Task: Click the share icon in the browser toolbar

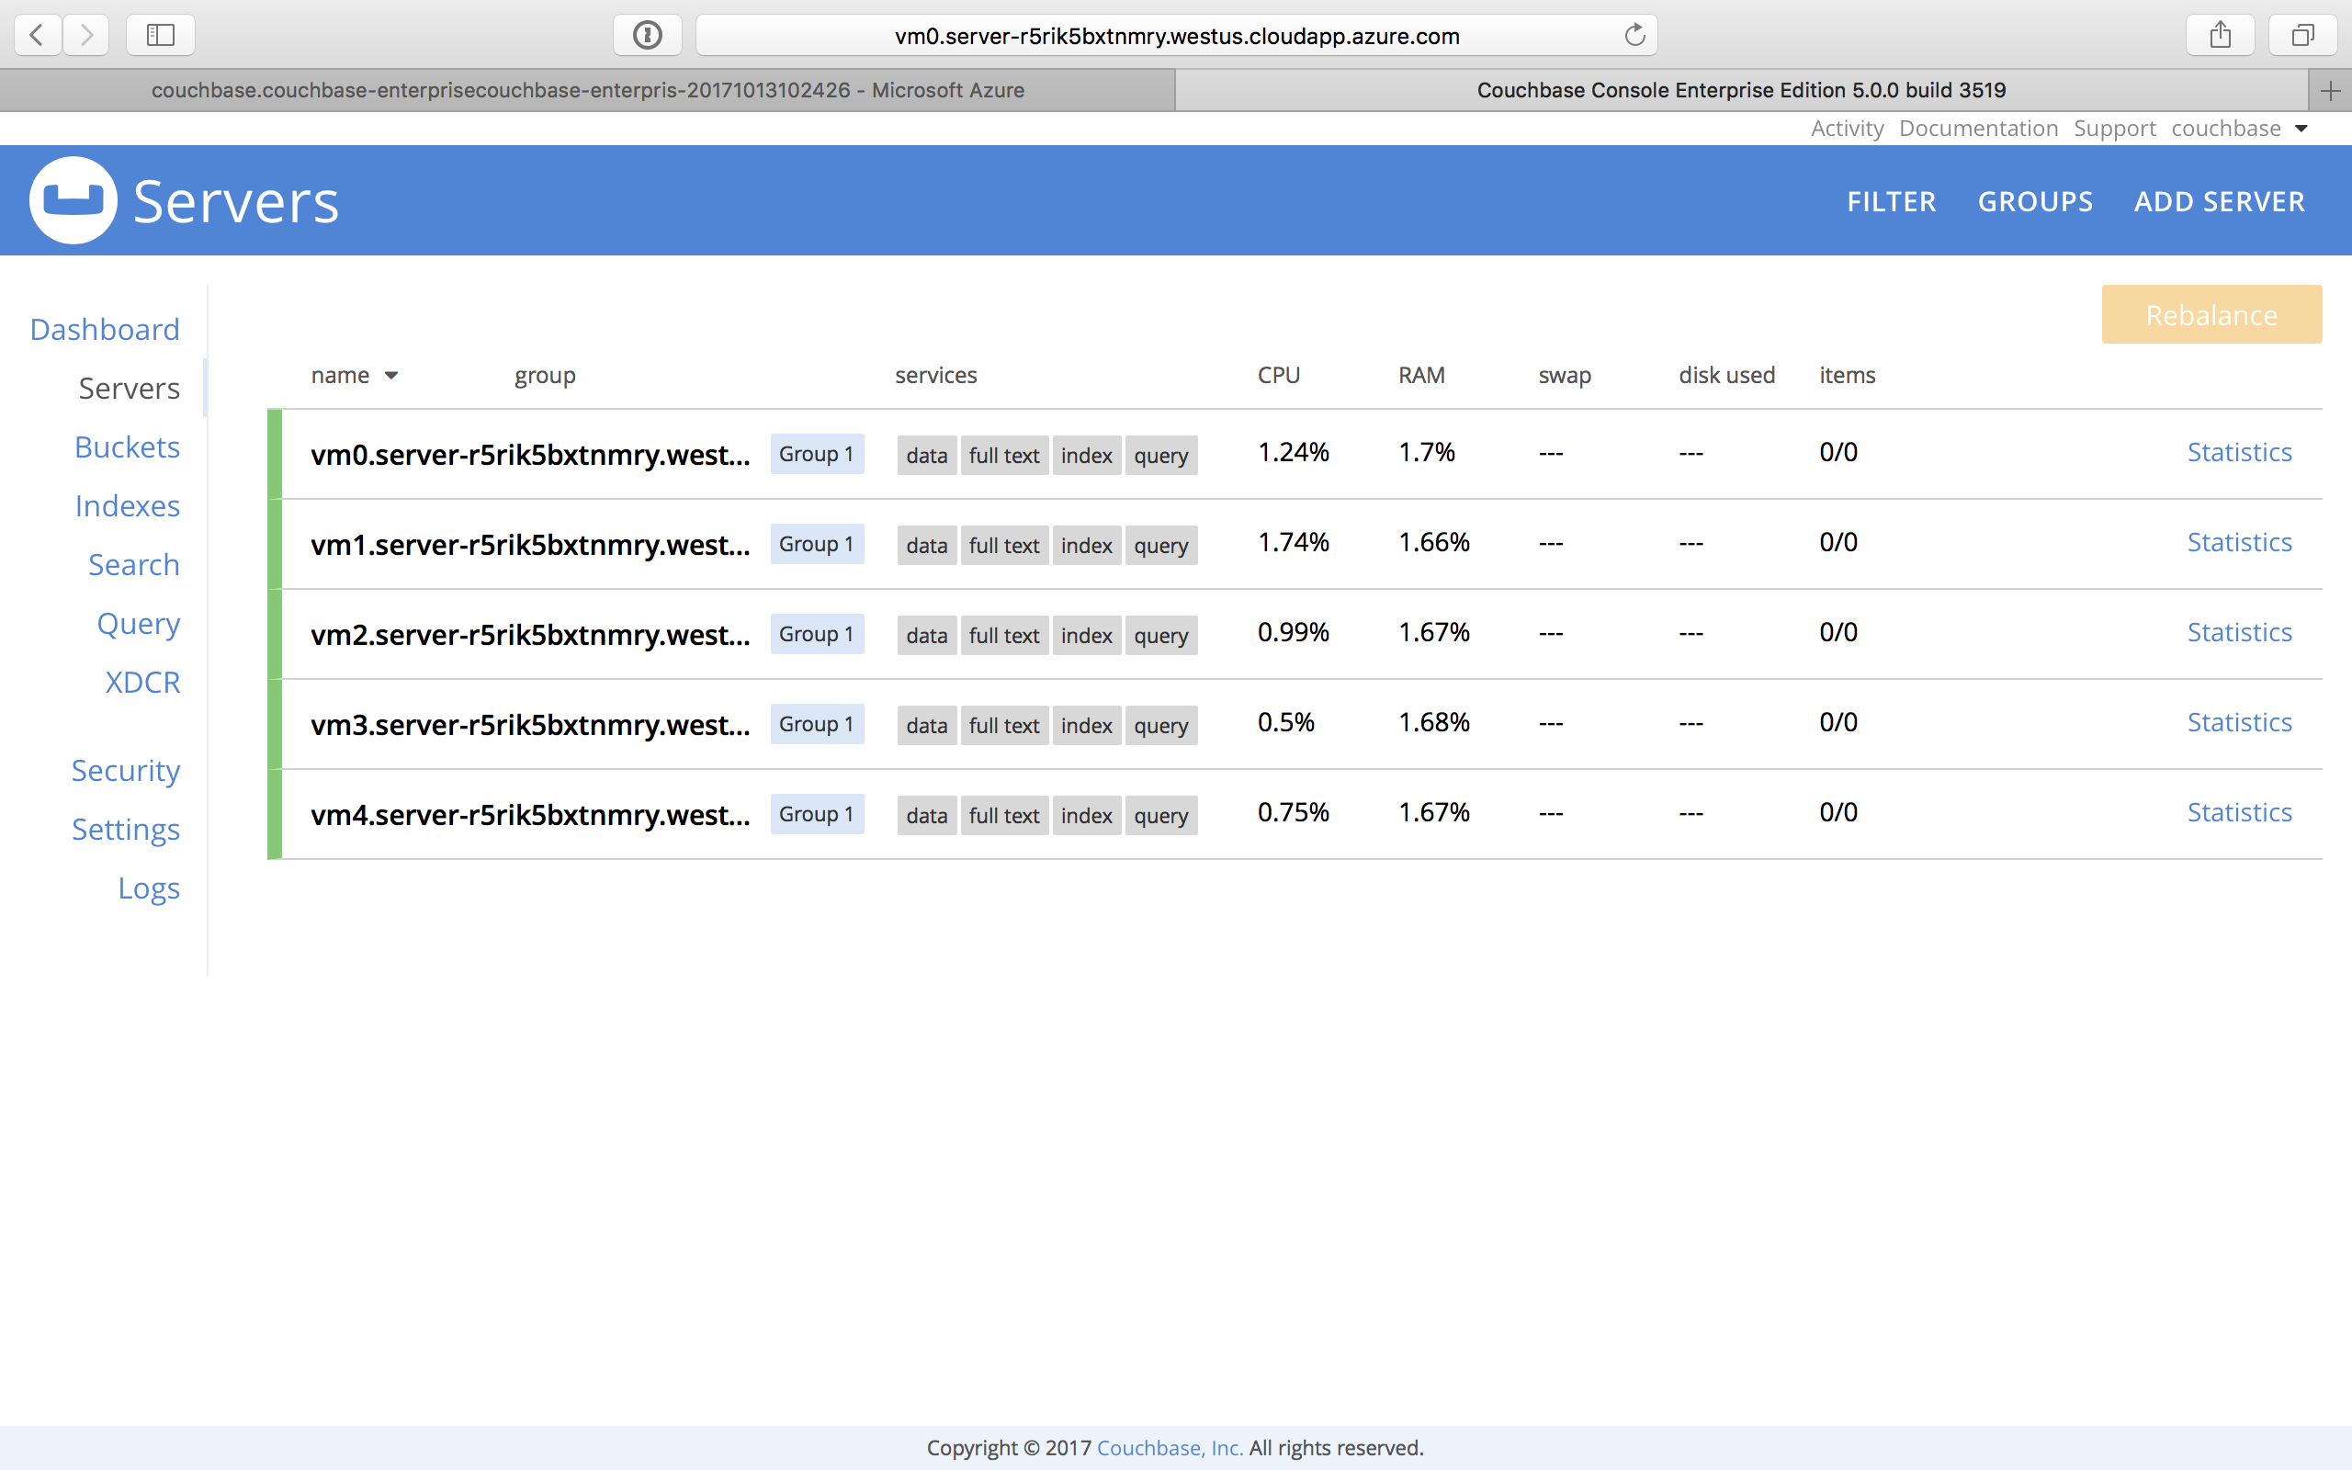Action: (x=2220, y=34)
